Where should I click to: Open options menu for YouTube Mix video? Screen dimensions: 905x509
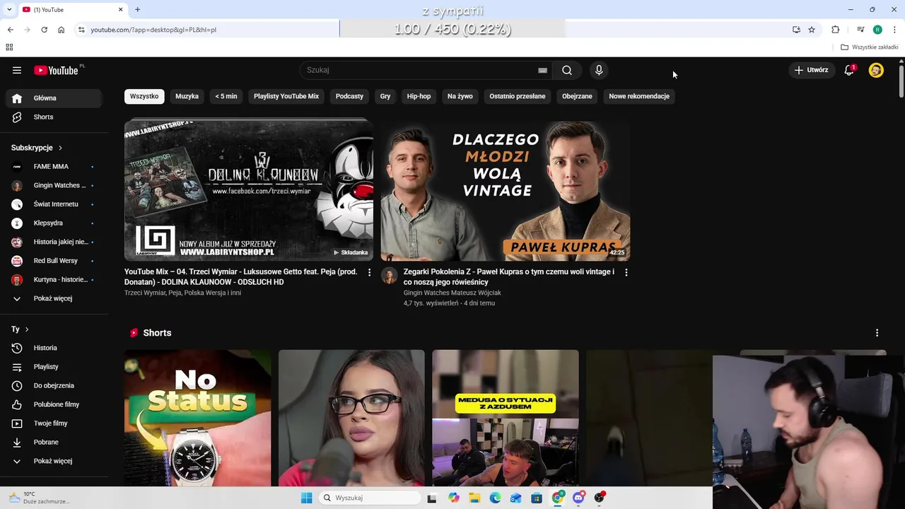click(x=369, y=272)
